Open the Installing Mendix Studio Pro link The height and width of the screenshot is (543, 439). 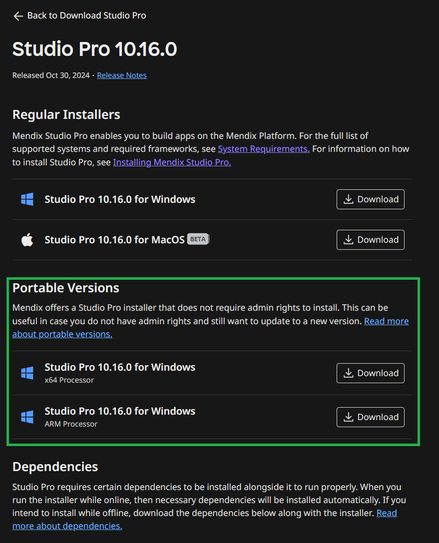[x=172, y=162]
